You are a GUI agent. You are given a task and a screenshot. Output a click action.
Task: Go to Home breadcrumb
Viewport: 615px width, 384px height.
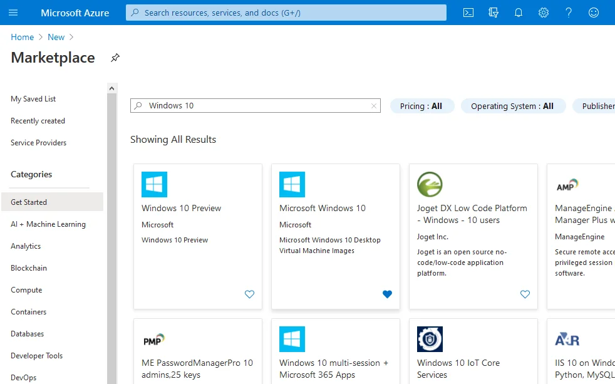[x=23, y=37]
